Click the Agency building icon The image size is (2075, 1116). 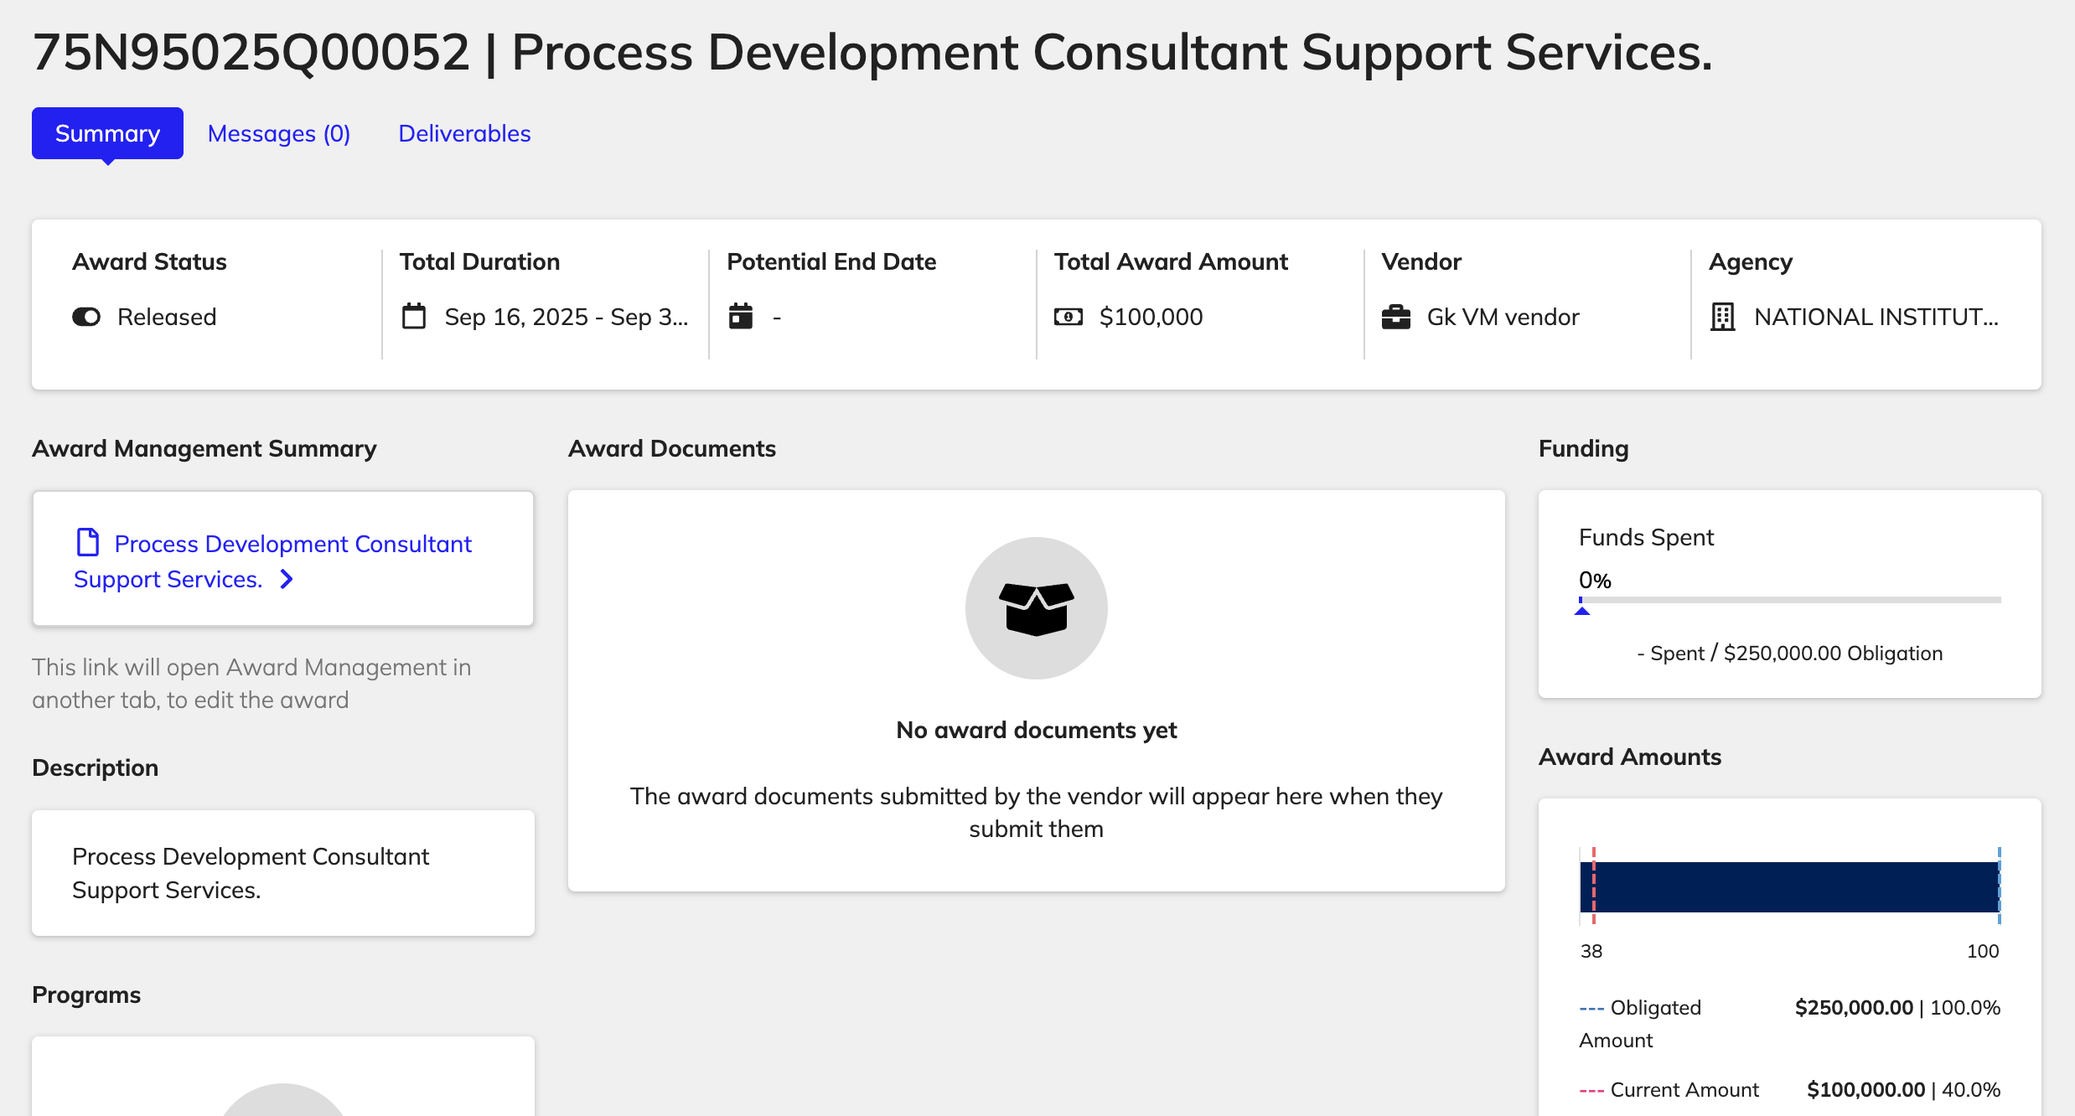pos(1723,317)
